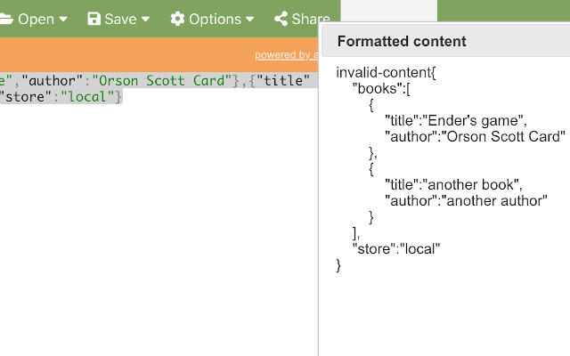The height and width of the screenshot is (356, 570).
Task: Open the Save menu
Action: 118,19
